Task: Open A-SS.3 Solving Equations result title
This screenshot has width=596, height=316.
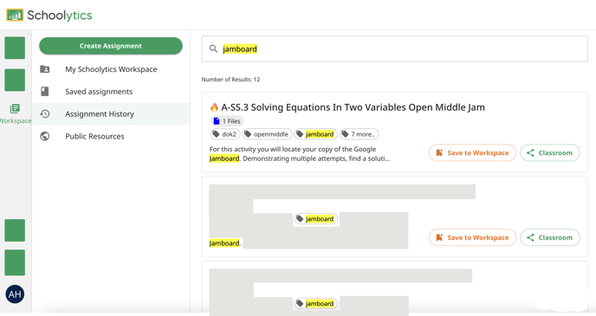Action: tap(353, 107)
